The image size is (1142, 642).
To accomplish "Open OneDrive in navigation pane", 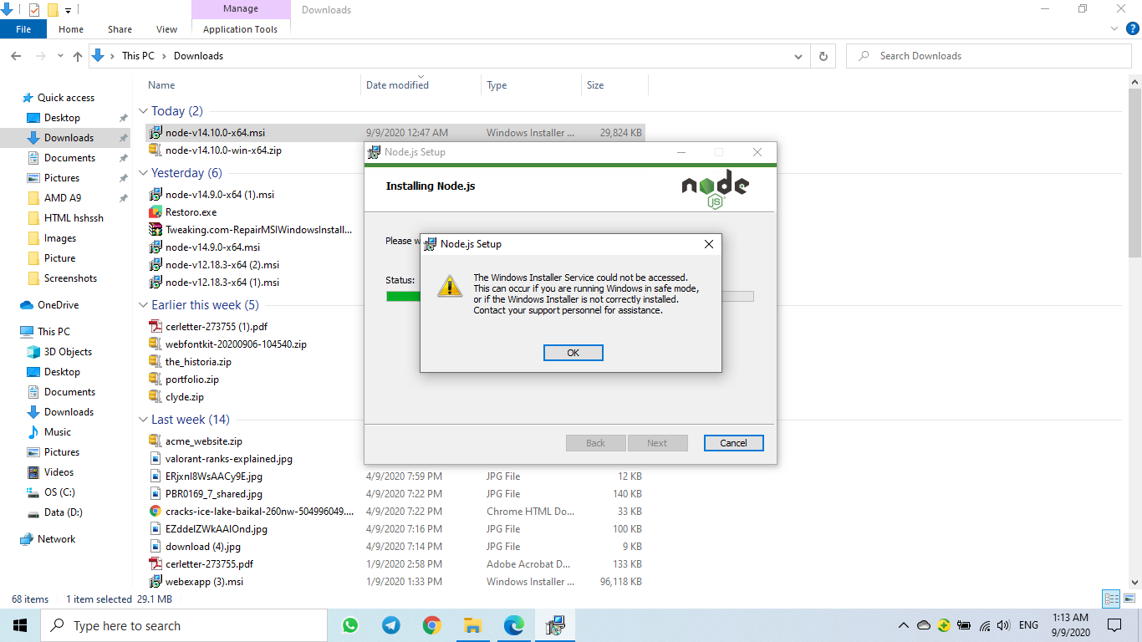I will (x=58, y=305).
